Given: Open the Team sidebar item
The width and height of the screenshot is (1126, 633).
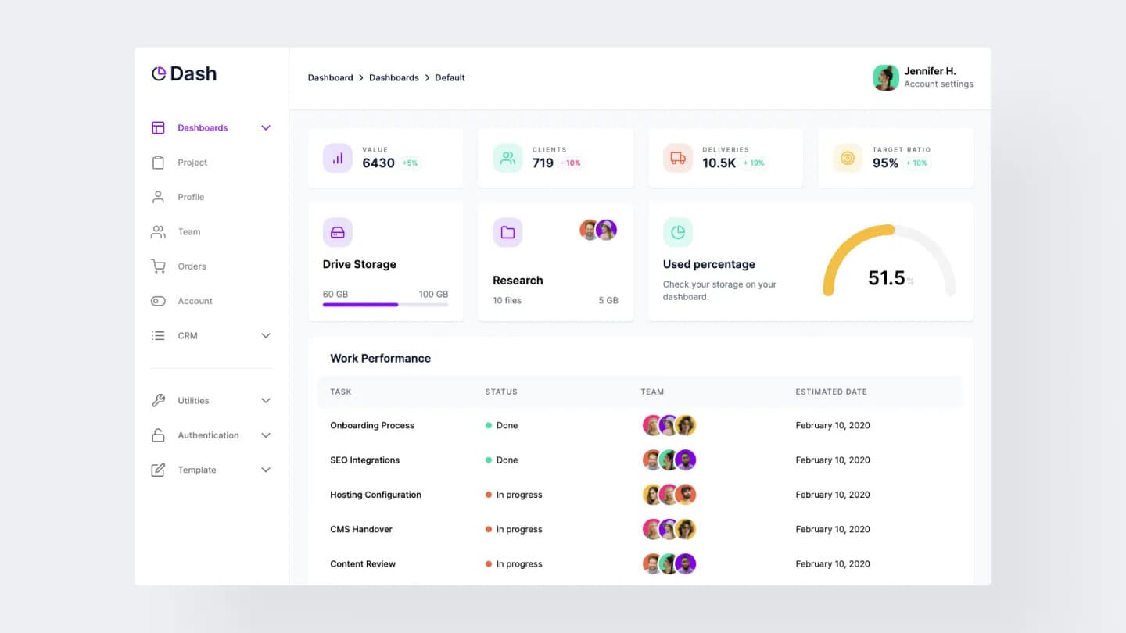Looking at the screenshot, I should 189,231.
